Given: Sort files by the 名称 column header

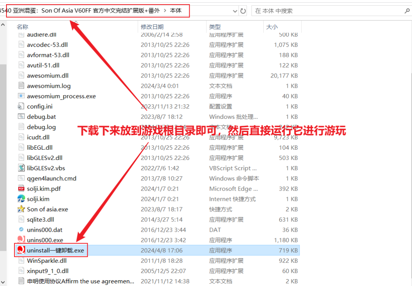Looking at the screenshot, I should pyautogui.click(x=23, y=27).
